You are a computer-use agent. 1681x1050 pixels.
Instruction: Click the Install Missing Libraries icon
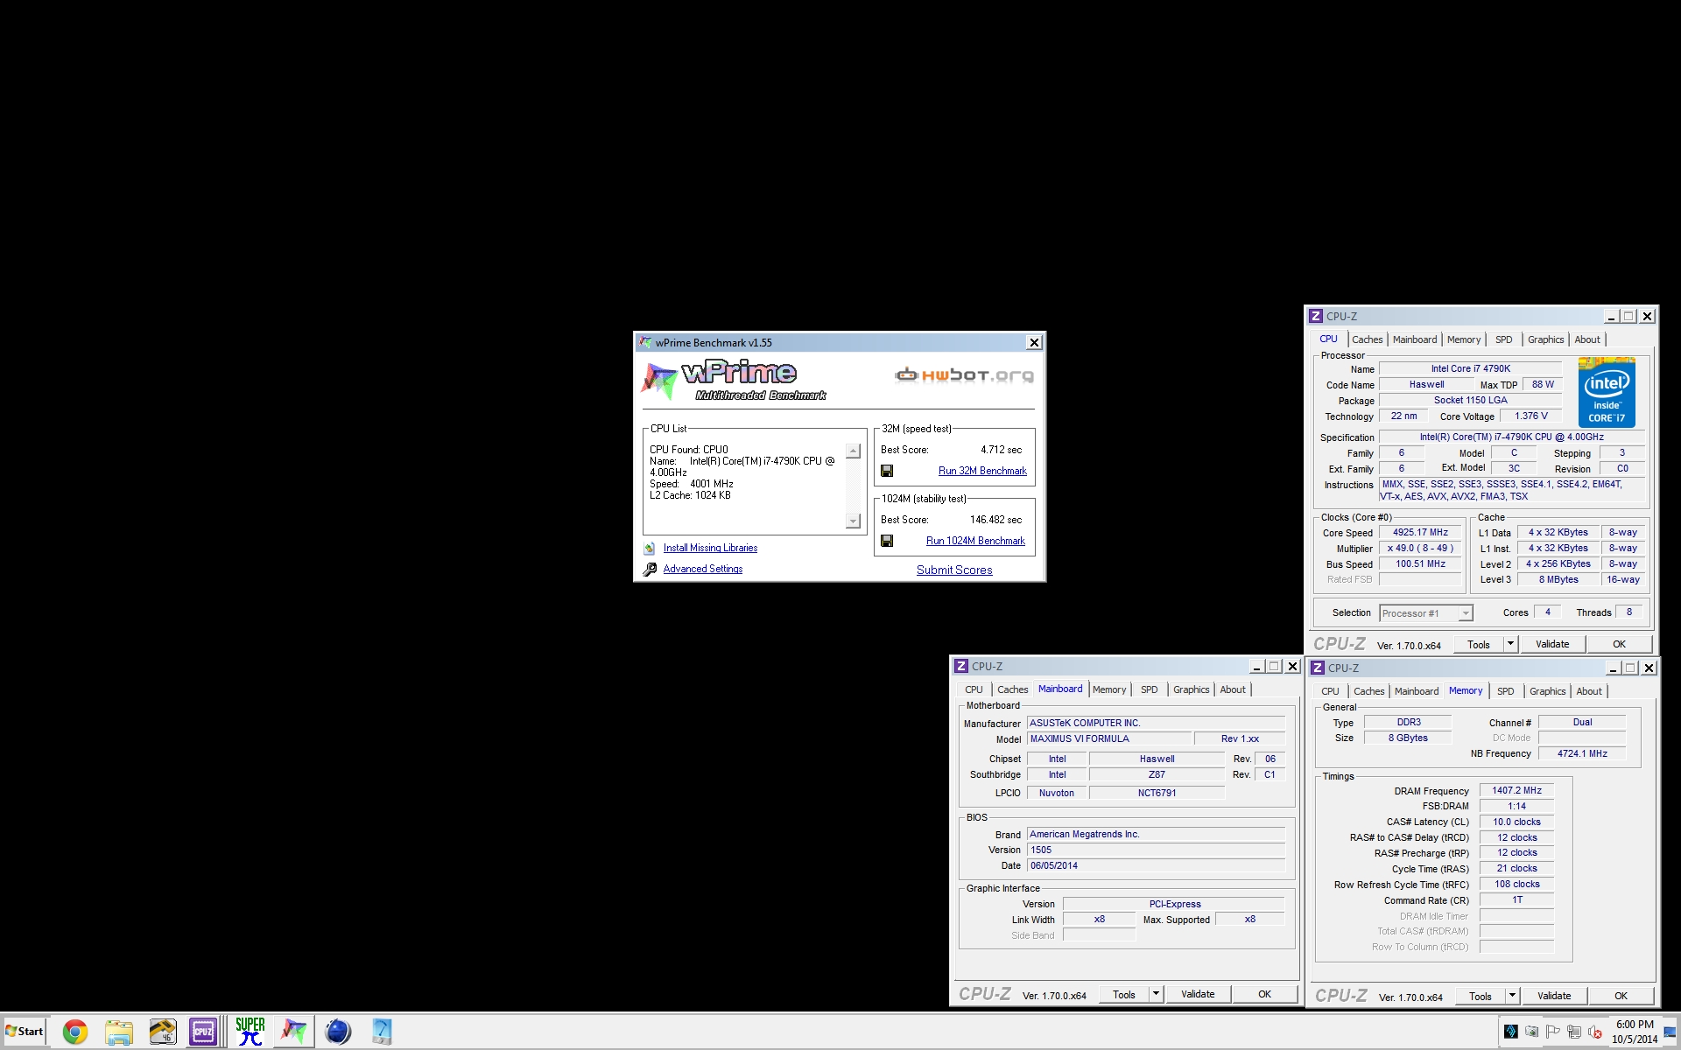[x=650, y=549]
